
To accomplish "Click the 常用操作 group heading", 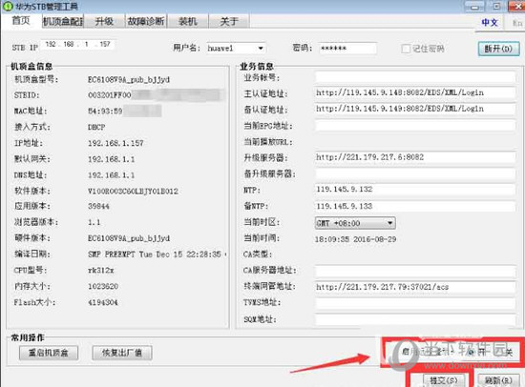I will tap(28, 337).
